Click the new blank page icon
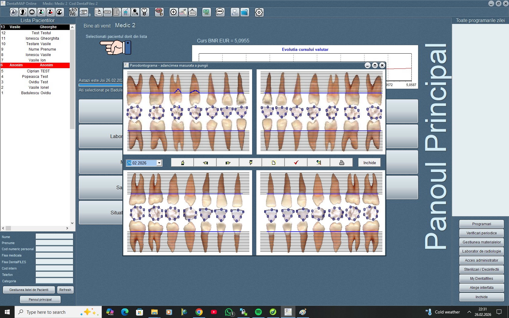Image resolution: width=509 pixels, height=318 pixels. click(273, 163)
